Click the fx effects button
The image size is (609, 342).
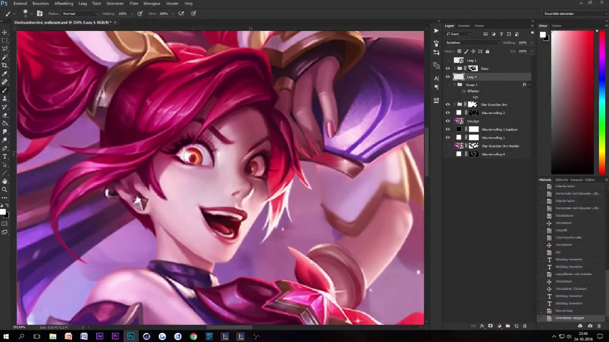[482, 326]
